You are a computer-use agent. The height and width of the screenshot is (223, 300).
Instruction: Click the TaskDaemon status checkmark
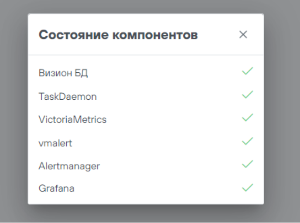tap(247, 95)
